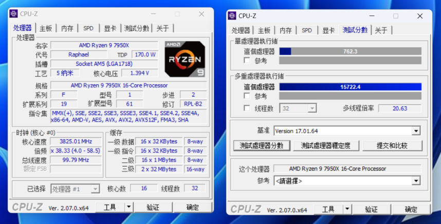
Task: Click 工具 button in left window
Action: [x=109, y=207]
